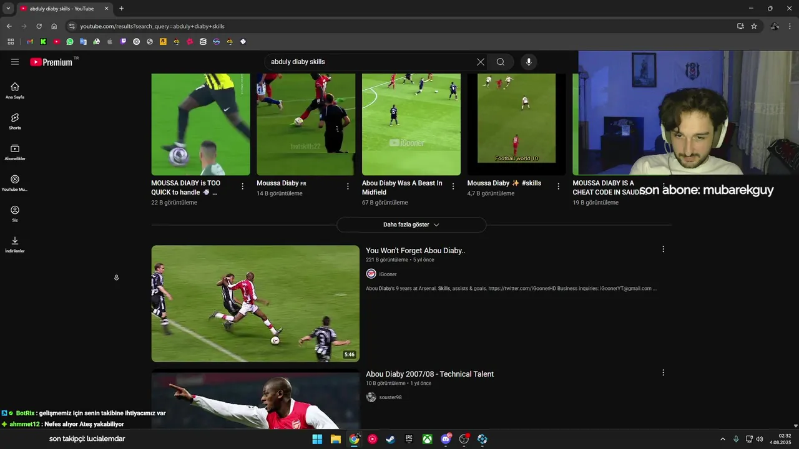Open Abou Diaby Was A Beast In Midfield title
This screenshot has width=799, height=449.
click(x=402, y=188)
